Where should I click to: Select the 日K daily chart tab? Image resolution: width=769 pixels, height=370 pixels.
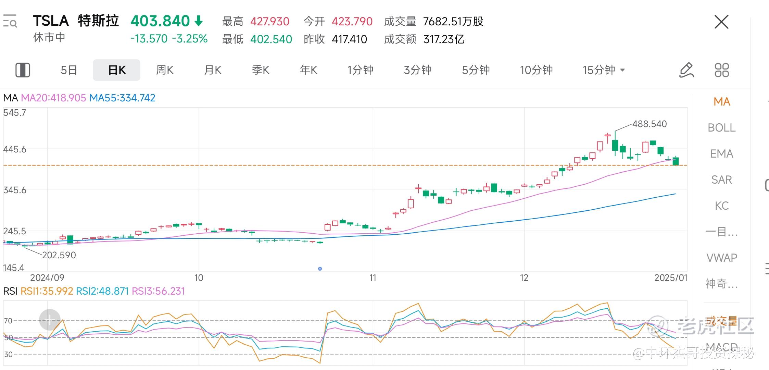(x=117, y=70)
